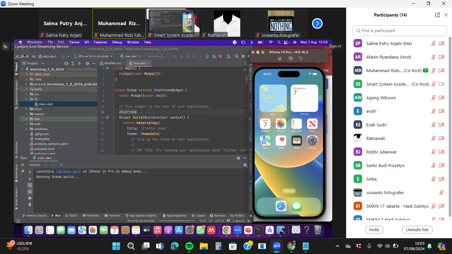Toggle Pin Tab icon in Run panel

(x=23, y=171)
